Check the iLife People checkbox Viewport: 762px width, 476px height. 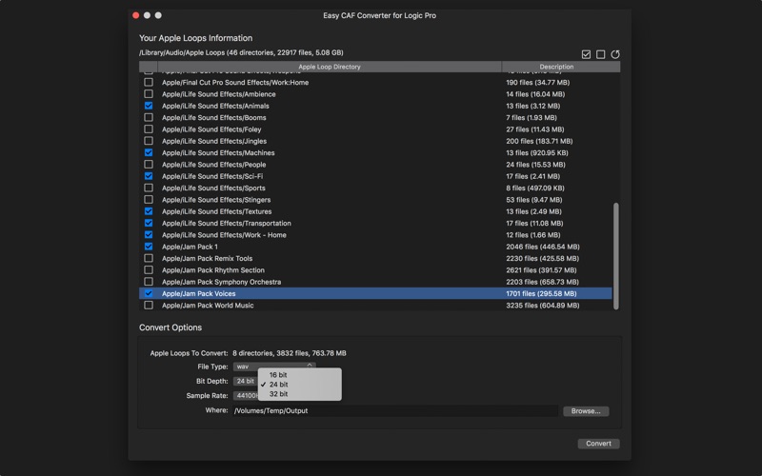pyautogui.click(x=149, y=164)
